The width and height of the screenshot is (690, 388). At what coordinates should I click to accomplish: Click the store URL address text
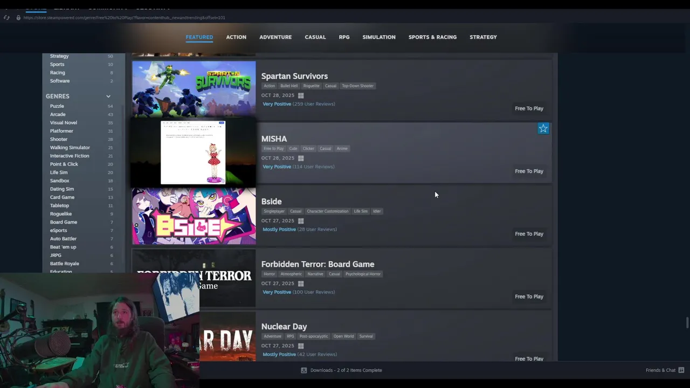coord(124,17)
